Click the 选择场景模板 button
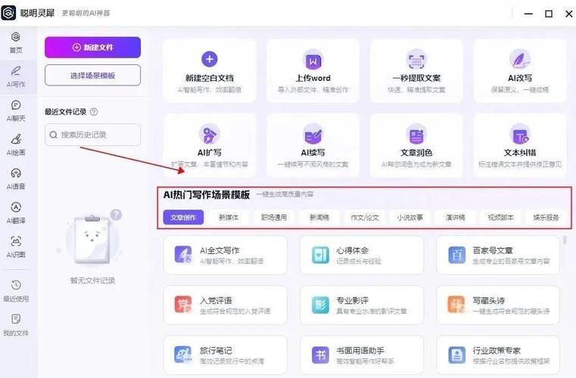This screenshot has height=378, width=576. [x=92, y=76]
